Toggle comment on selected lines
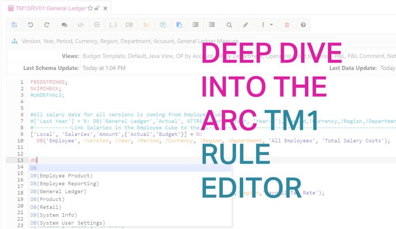Image resolution: width=396 pixels, height=229 pixels. coord(64,25)
